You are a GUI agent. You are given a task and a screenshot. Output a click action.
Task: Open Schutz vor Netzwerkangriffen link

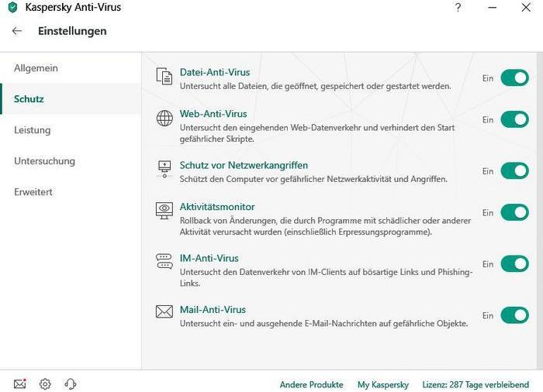[244, 165]
